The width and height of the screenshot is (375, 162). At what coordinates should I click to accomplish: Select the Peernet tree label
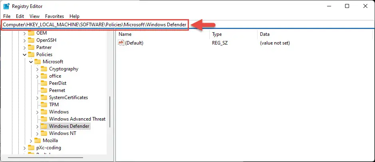pos(57,90)
